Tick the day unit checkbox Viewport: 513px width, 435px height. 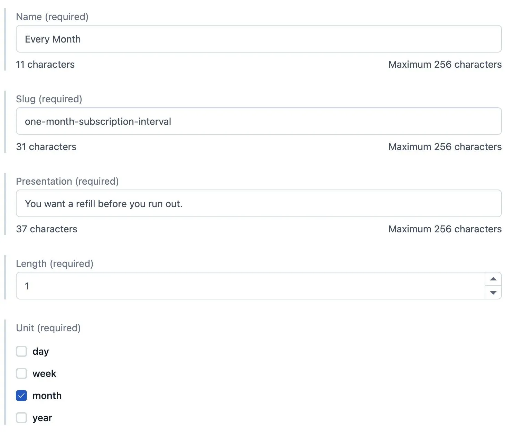21,351
